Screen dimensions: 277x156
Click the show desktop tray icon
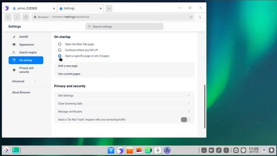(x=236, y=150)
